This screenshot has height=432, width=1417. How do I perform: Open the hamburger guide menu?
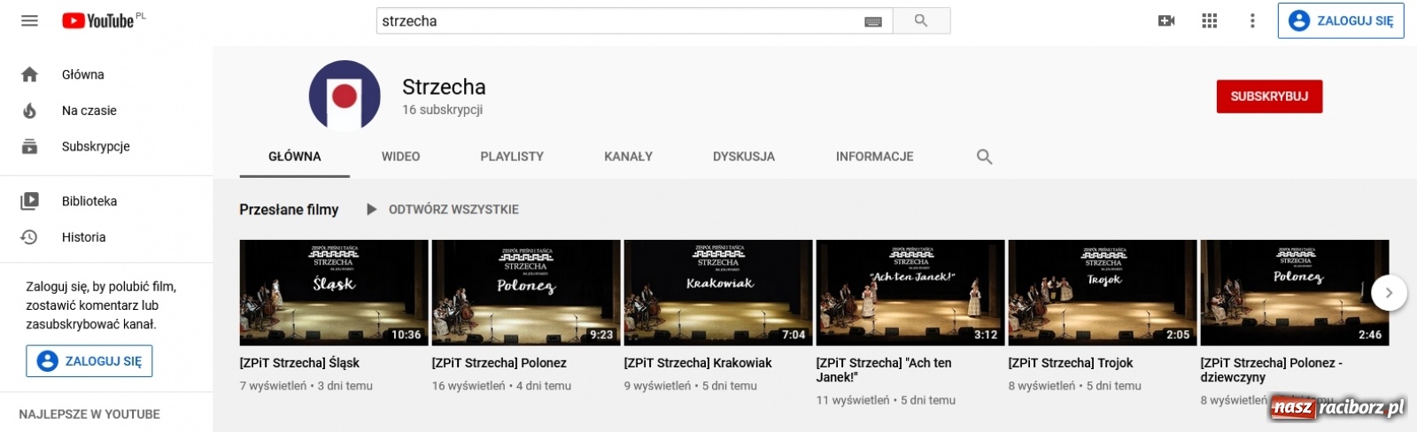[x=29, y=20]
